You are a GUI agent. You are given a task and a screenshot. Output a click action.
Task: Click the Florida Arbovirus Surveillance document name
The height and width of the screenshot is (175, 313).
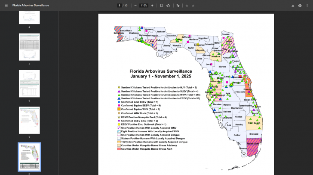tap(31, 6)
